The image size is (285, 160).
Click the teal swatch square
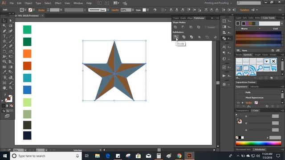[27, 78]
